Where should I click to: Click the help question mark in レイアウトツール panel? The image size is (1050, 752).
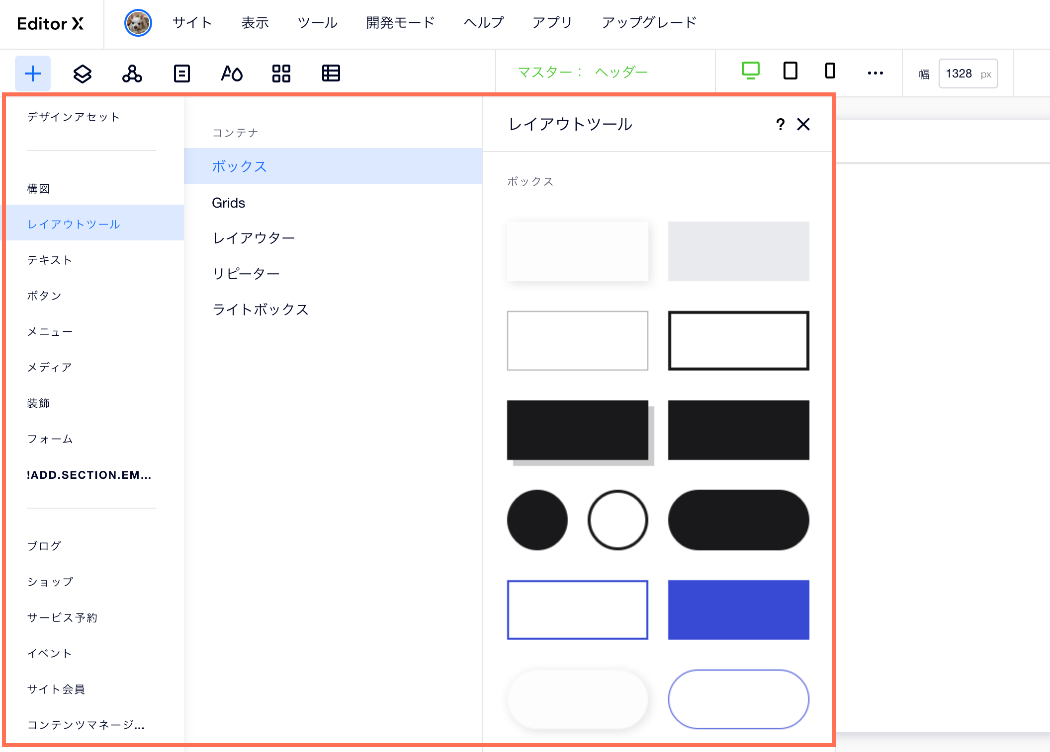tap(781, 124)
